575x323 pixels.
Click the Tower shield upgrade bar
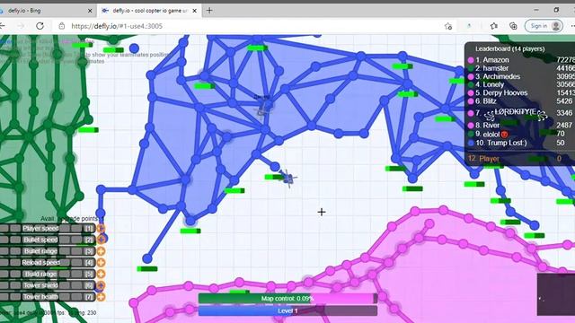coord(48,285)
